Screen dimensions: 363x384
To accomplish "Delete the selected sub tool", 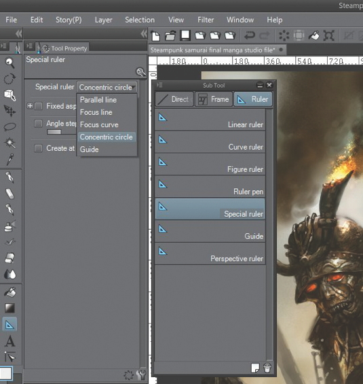I will (267, 368).
